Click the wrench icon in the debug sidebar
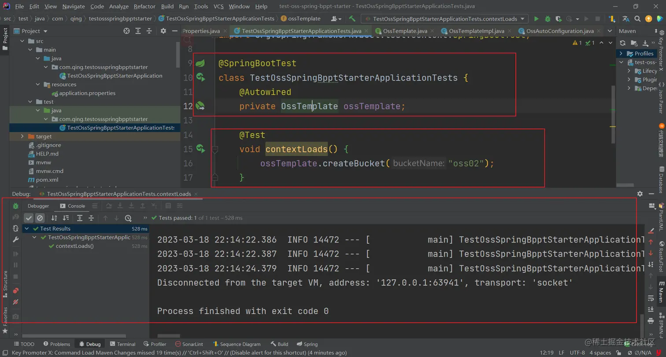Viewport: 666px width, 357px height. tap(16, 240)
